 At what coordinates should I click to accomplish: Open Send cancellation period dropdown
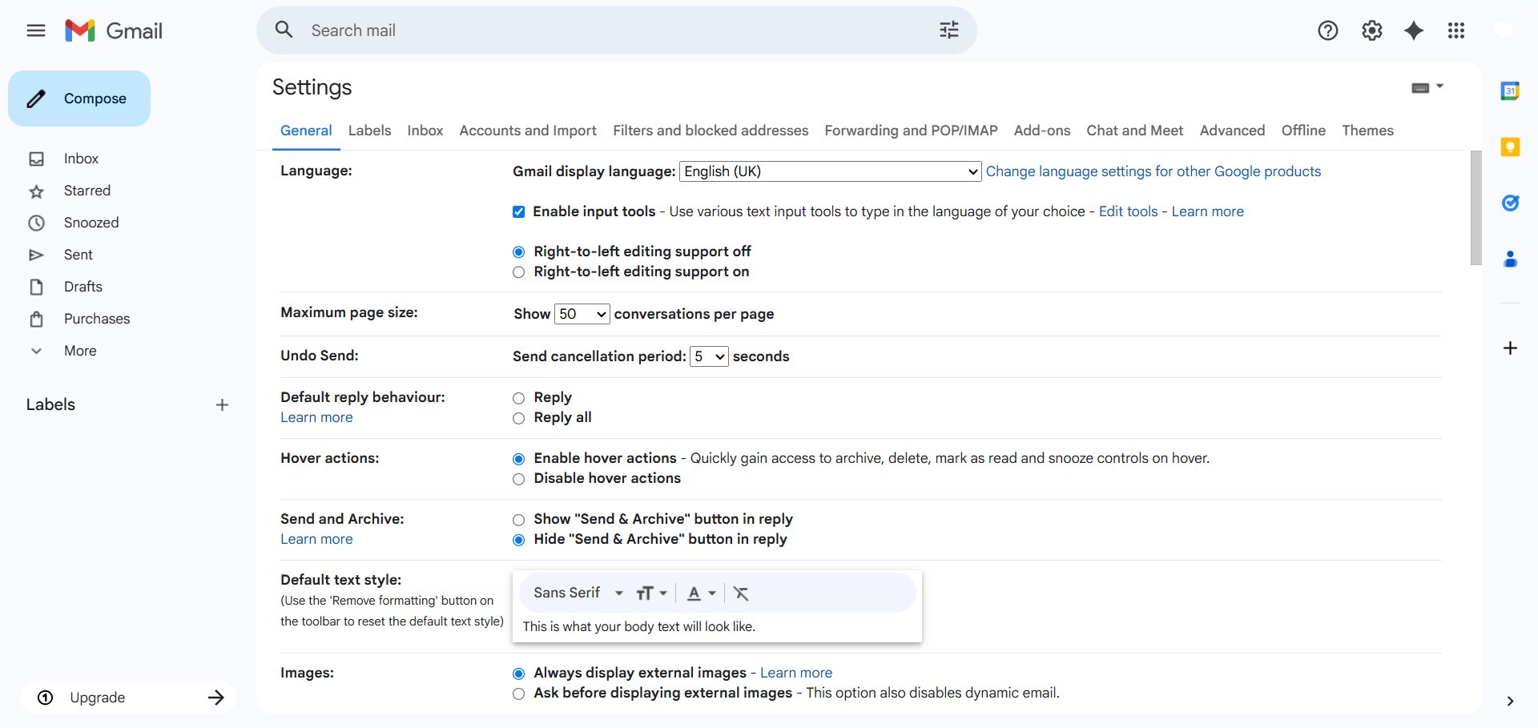[709, 356]
